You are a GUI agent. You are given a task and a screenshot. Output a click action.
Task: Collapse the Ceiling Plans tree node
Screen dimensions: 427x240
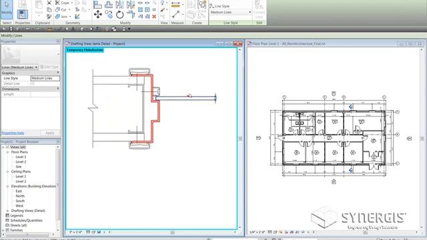[7, 172]
